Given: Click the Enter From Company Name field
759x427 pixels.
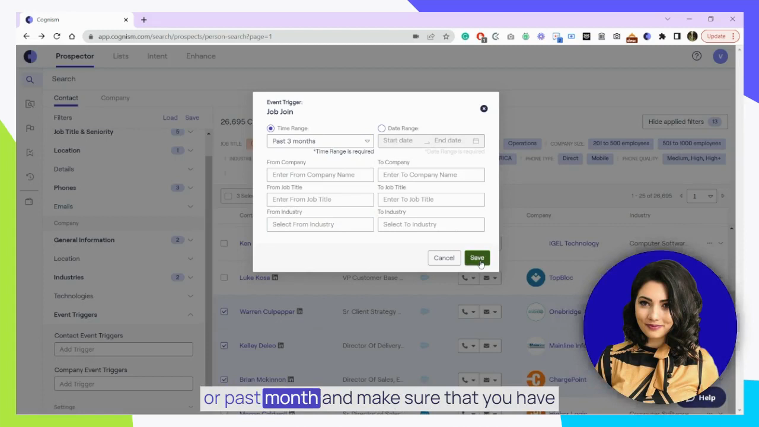Looking at the screenshot, I should [x=320, y=175].
